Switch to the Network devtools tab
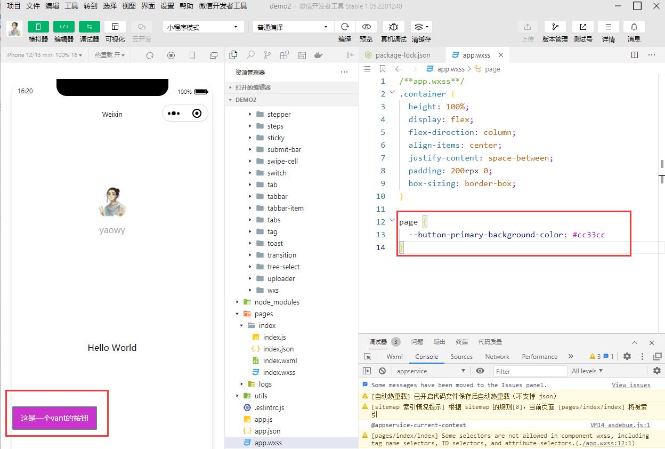Image resolution: width=665 pixels, height=449 pixels. (x=497, y=357)
